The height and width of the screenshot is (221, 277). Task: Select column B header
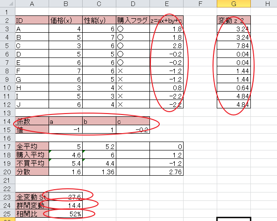tap(65, 4)
